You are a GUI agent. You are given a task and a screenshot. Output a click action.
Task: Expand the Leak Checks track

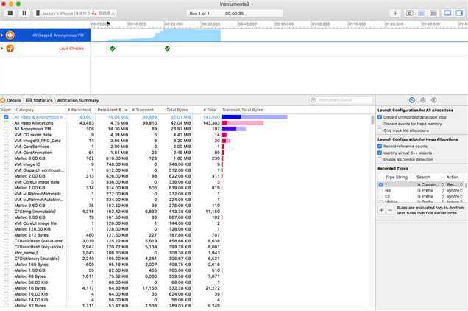(x=2, y=48)
